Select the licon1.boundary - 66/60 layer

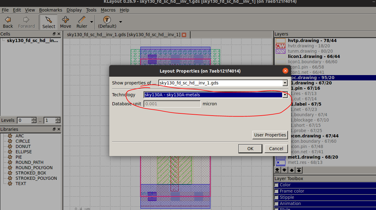click(x=313, y=62)
